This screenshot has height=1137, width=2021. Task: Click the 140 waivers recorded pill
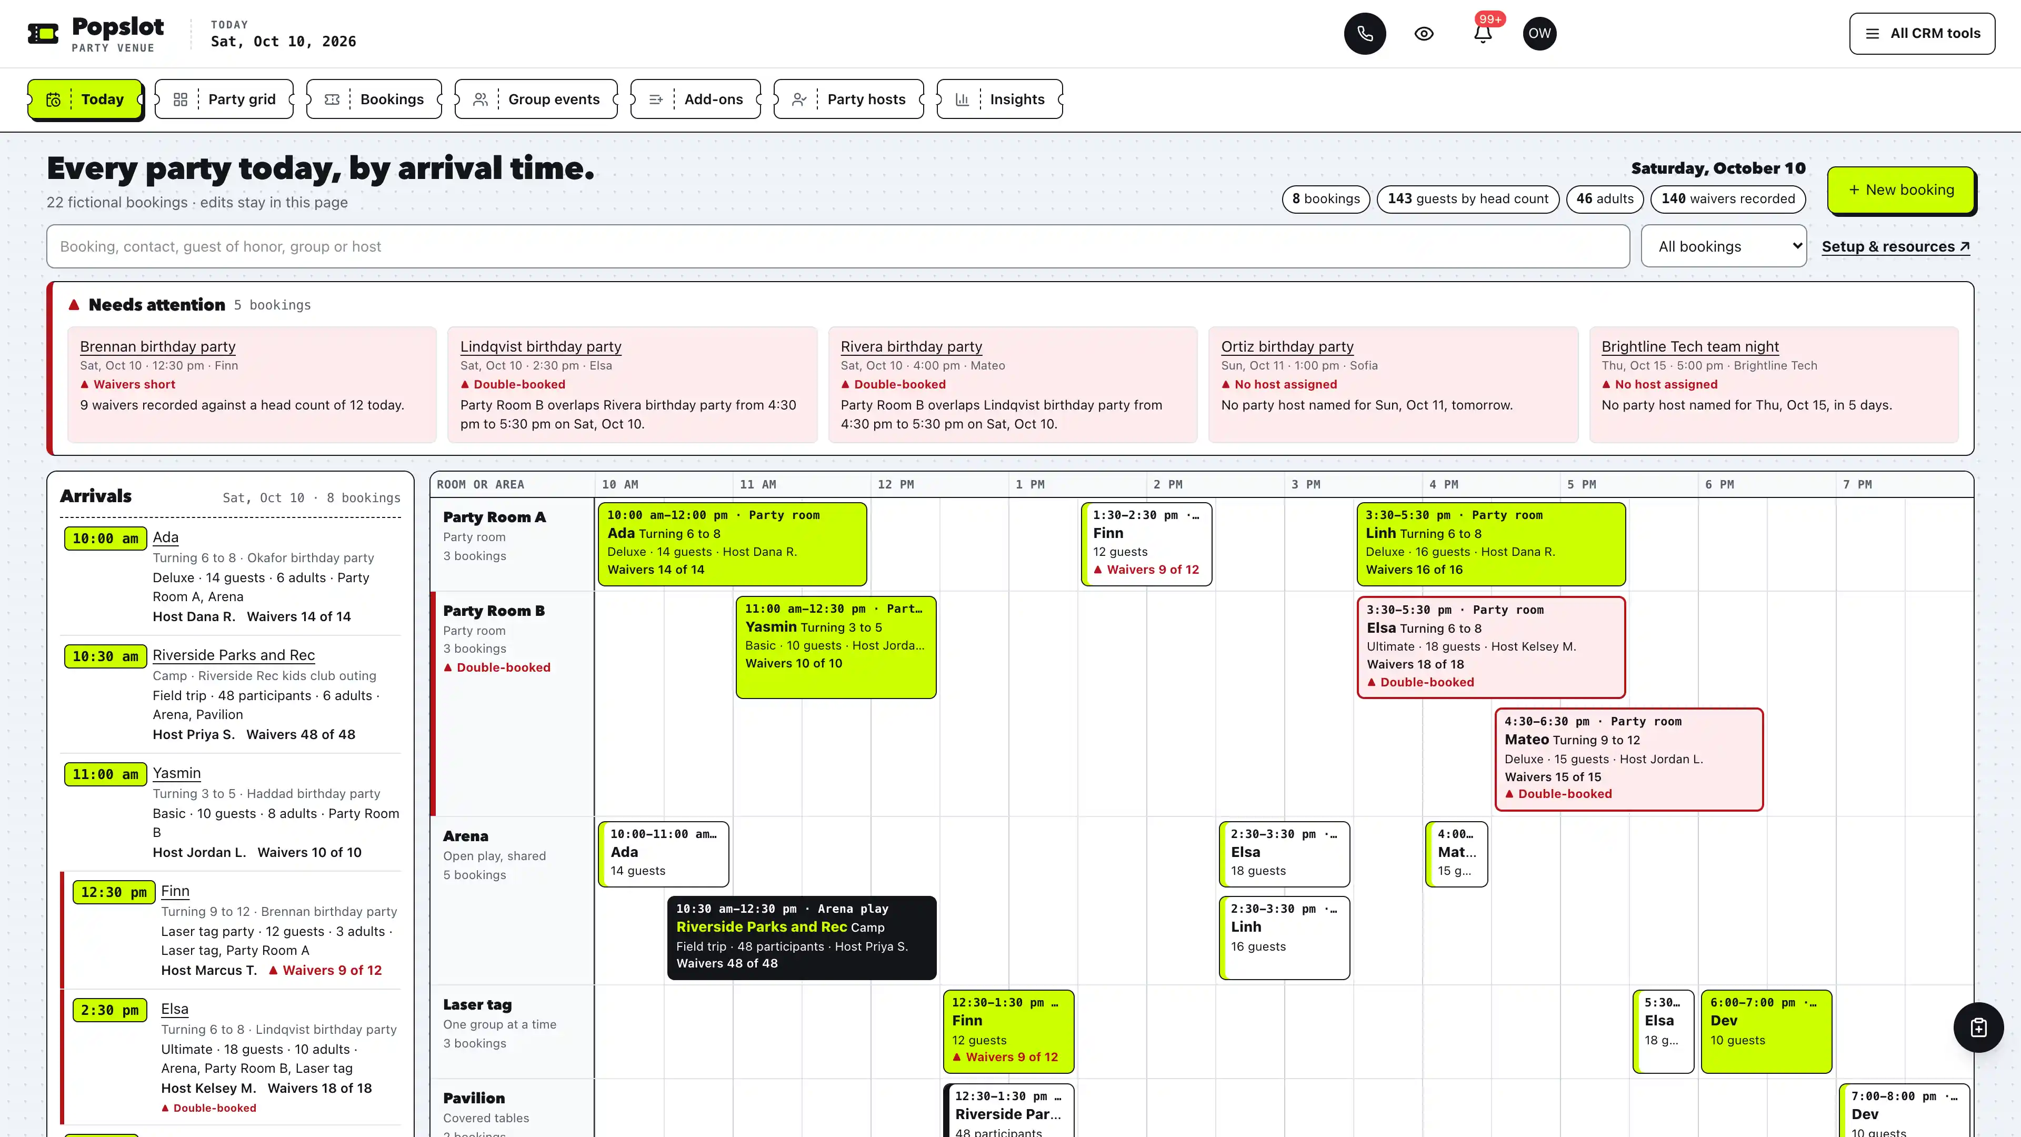point(1727,198)
